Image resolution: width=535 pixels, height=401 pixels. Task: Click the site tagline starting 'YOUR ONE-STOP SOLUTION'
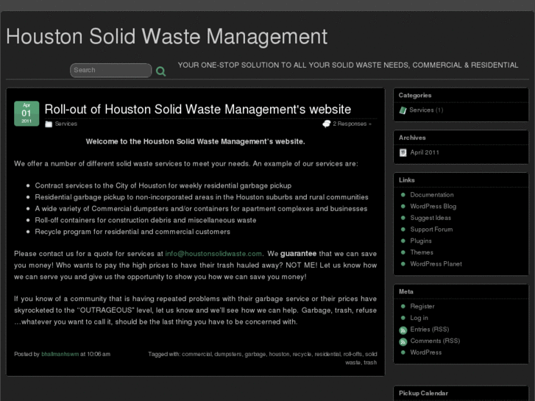coord(347,65)
